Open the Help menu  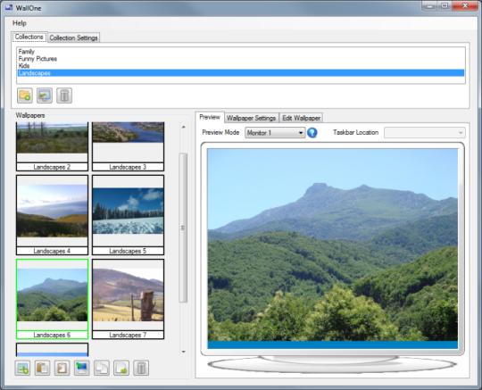pos(20,23)
